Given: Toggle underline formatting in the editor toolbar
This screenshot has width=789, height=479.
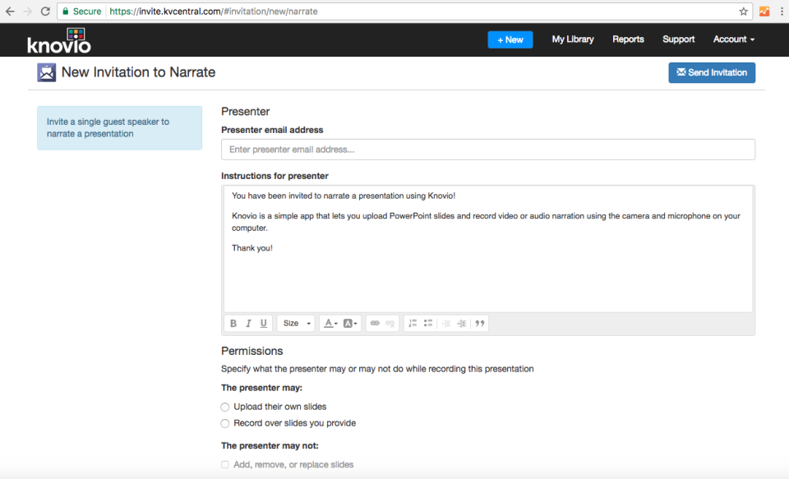Looking at the screenshot, I should point(263,323).
